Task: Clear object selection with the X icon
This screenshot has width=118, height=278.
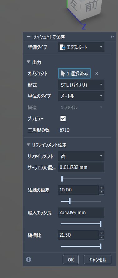Action: (96, 73)
